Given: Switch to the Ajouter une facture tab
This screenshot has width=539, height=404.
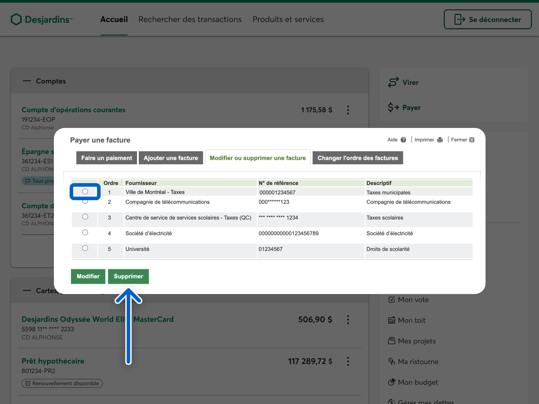Looking at the screenshot, I should (171, 158).
